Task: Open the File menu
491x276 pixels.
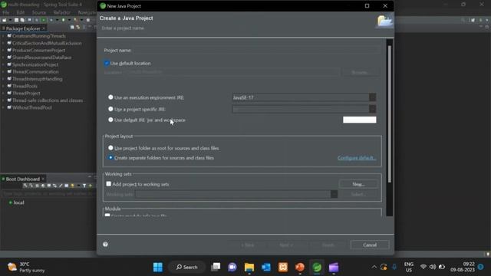Action: pos(5,12)
